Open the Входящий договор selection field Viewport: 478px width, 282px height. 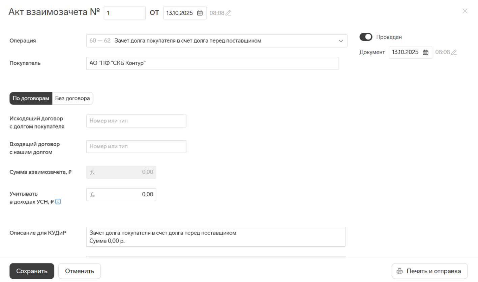[136, 147]
